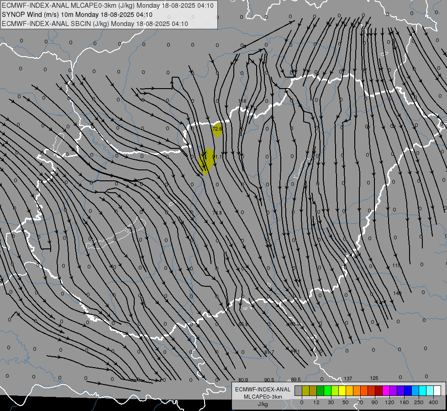Click the 'ECMWF-INDEX-ANAL MLCAPE0-3km (J/kg)' title line
447x411 pixels.
[107, 5]
